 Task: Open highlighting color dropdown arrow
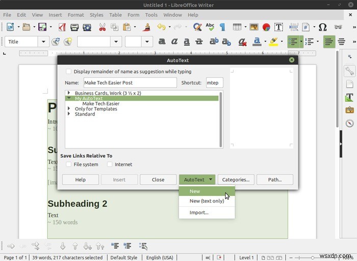click(282, 42)
